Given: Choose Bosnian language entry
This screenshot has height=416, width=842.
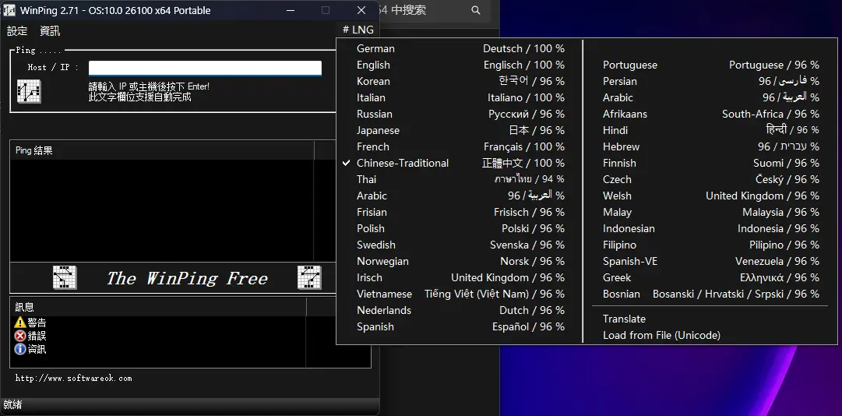Looking at the screenshot, I should (x=710, y=294).
